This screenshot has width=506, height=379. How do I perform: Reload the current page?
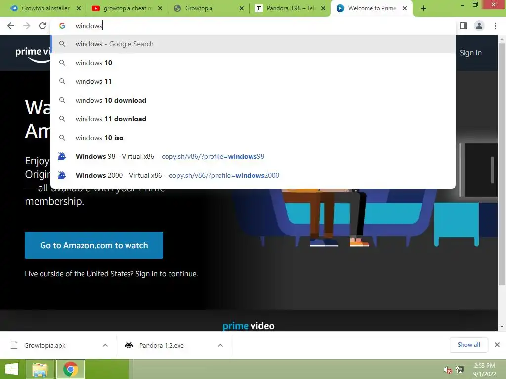point(42,26)
